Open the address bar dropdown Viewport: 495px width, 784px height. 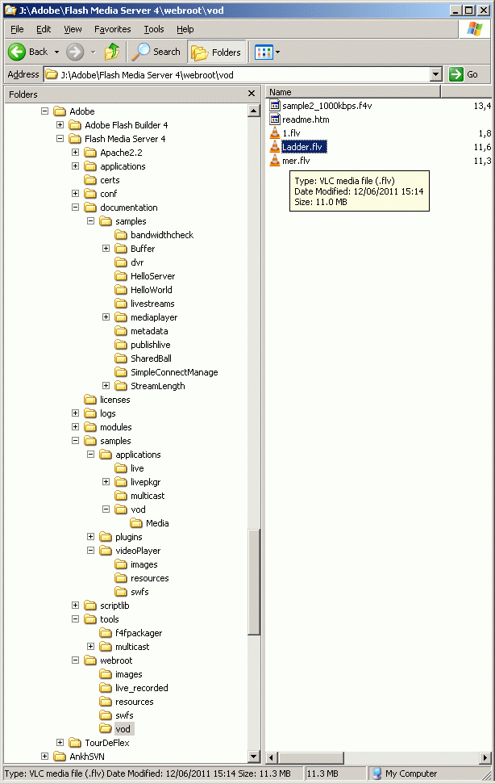click(x=436, y=74)
